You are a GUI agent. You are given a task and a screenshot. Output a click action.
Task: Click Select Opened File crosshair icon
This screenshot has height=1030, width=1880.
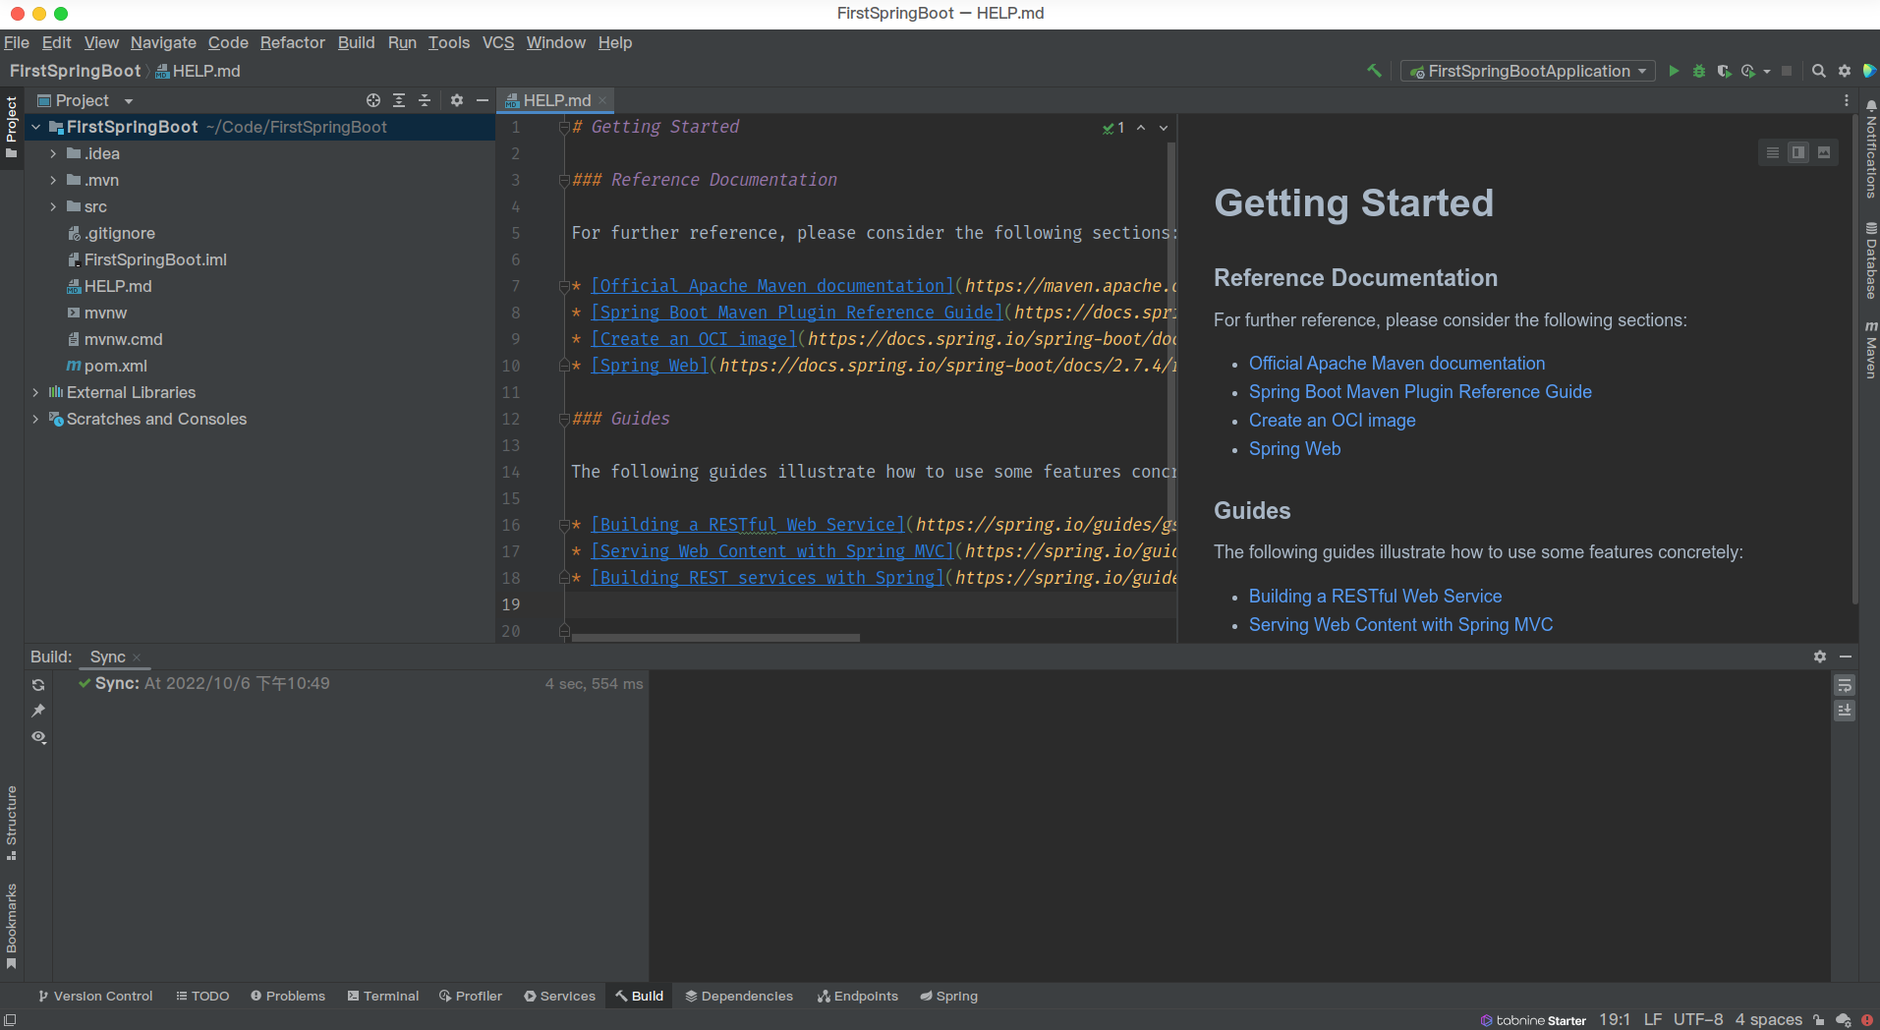(x=373, y=100)
